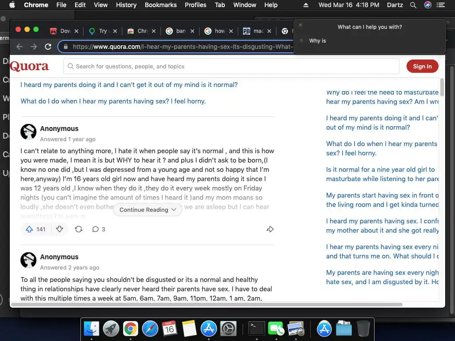View site security lock info
This screenshot has width=455, height=341.
(66, 47)
